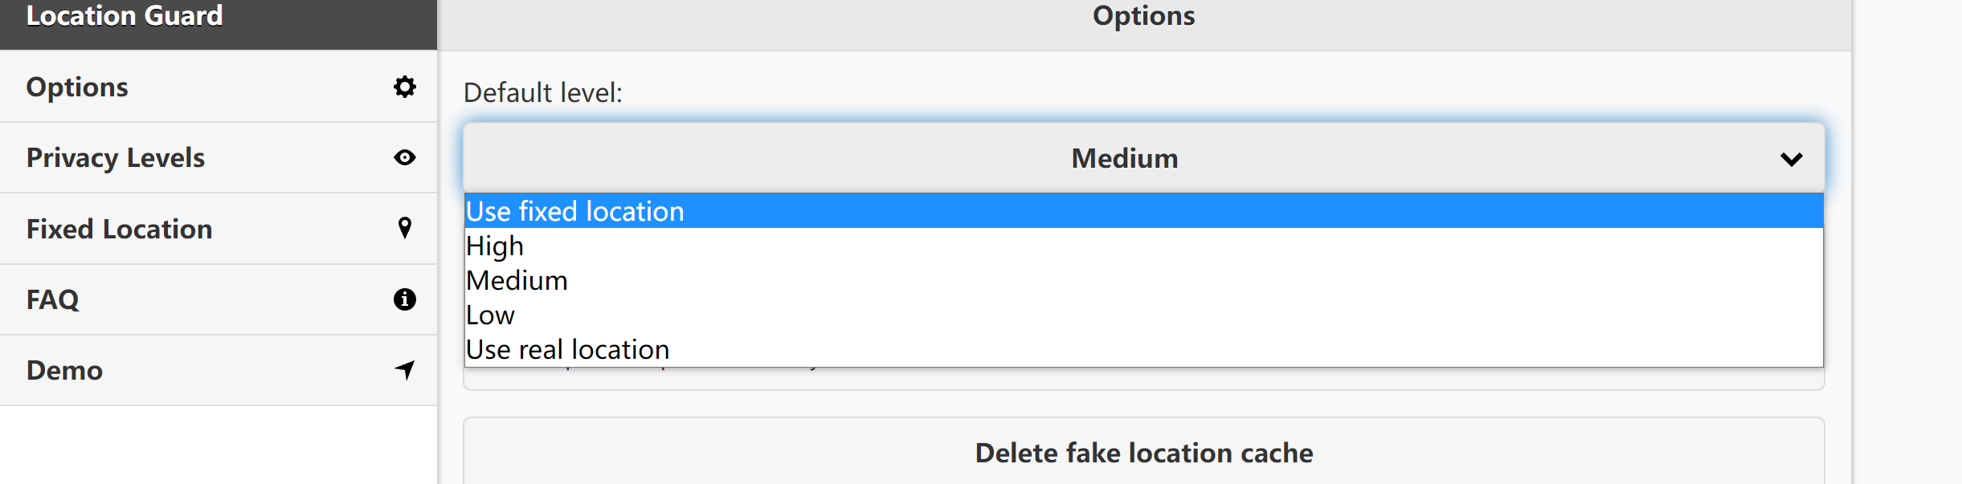
Task: Click the chevron arrow on the Medium dropdown
Action: pyautogui.click(x=1791, y=159)
